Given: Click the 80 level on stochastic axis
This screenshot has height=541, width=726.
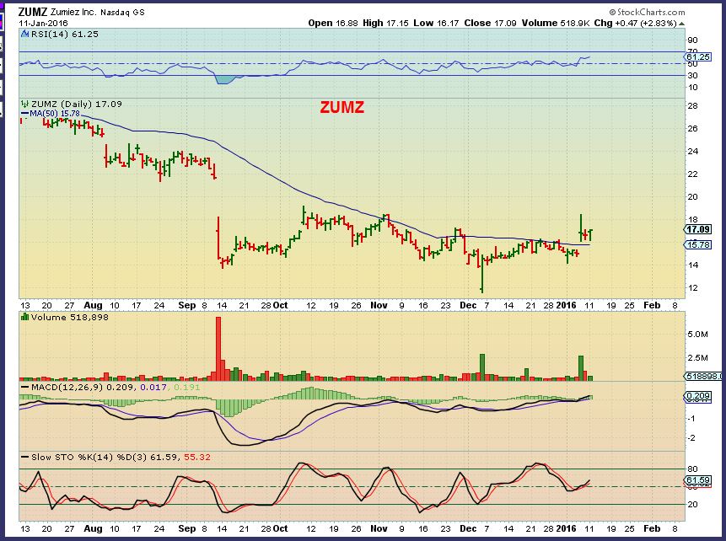Looking at the screenshot, I should click(x=692, y=469).
